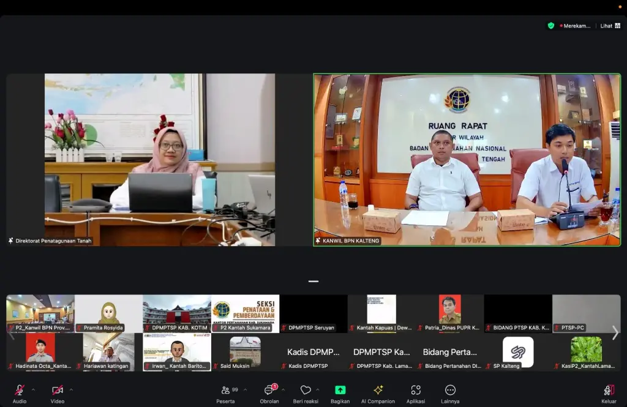The width and height of the screenshot is (627, 407).
Task: Expand audio options chevron next to Audio
Action: [33, 389]
